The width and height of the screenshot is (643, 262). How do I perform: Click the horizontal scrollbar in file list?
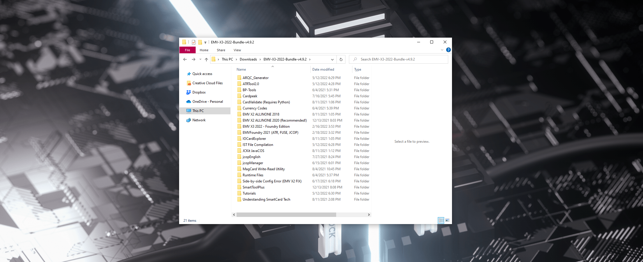click(x=286, y=215)
